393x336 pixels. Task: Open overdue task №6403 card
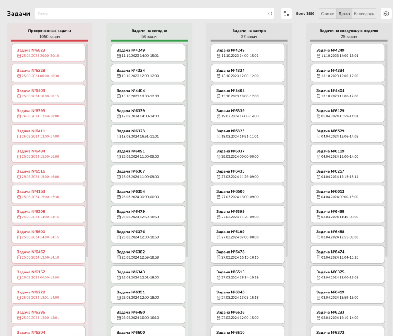tap(48, 93)
